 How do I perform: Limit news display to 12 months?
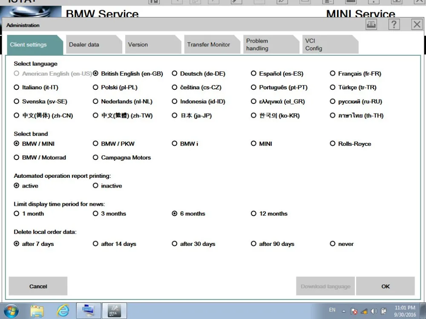pyautogui.click(x=269, y=214)
